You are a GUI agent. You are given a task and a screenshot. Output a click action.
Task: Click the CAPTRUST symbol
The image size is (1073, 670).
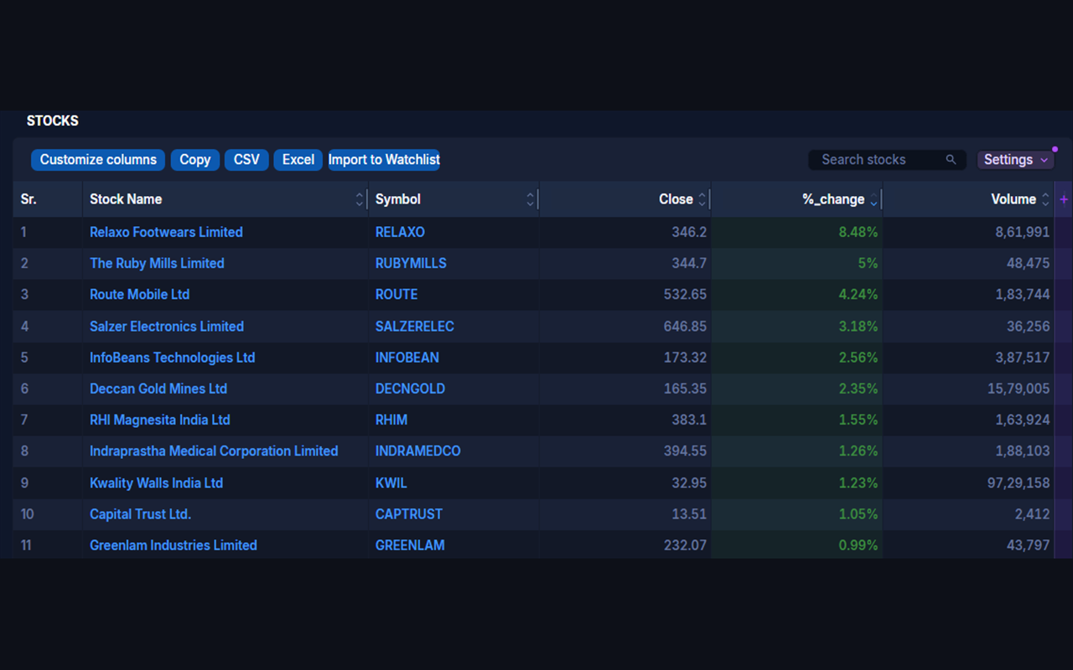coord(409,514)
